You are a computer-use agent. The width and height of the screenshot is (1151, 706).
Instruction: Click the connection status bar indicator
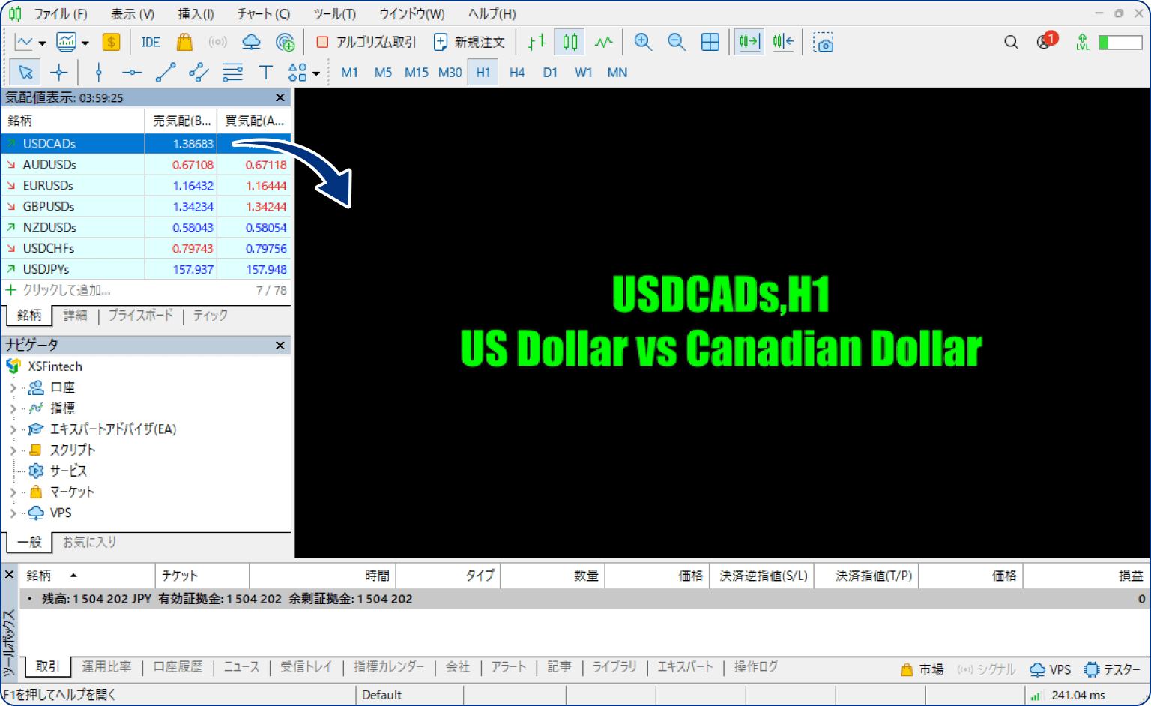pos(1069,695)
